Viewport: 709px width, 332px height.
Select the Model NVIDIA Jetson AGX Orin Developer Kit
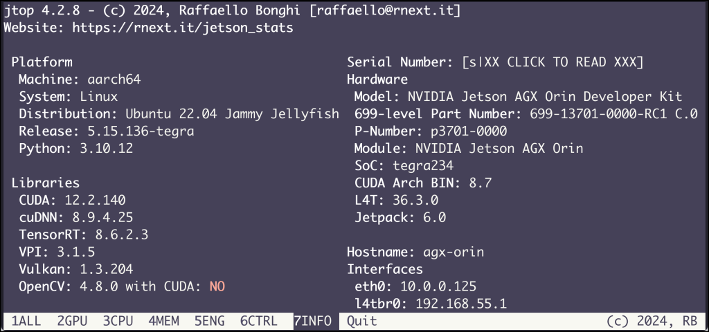[x=545, y=97]
